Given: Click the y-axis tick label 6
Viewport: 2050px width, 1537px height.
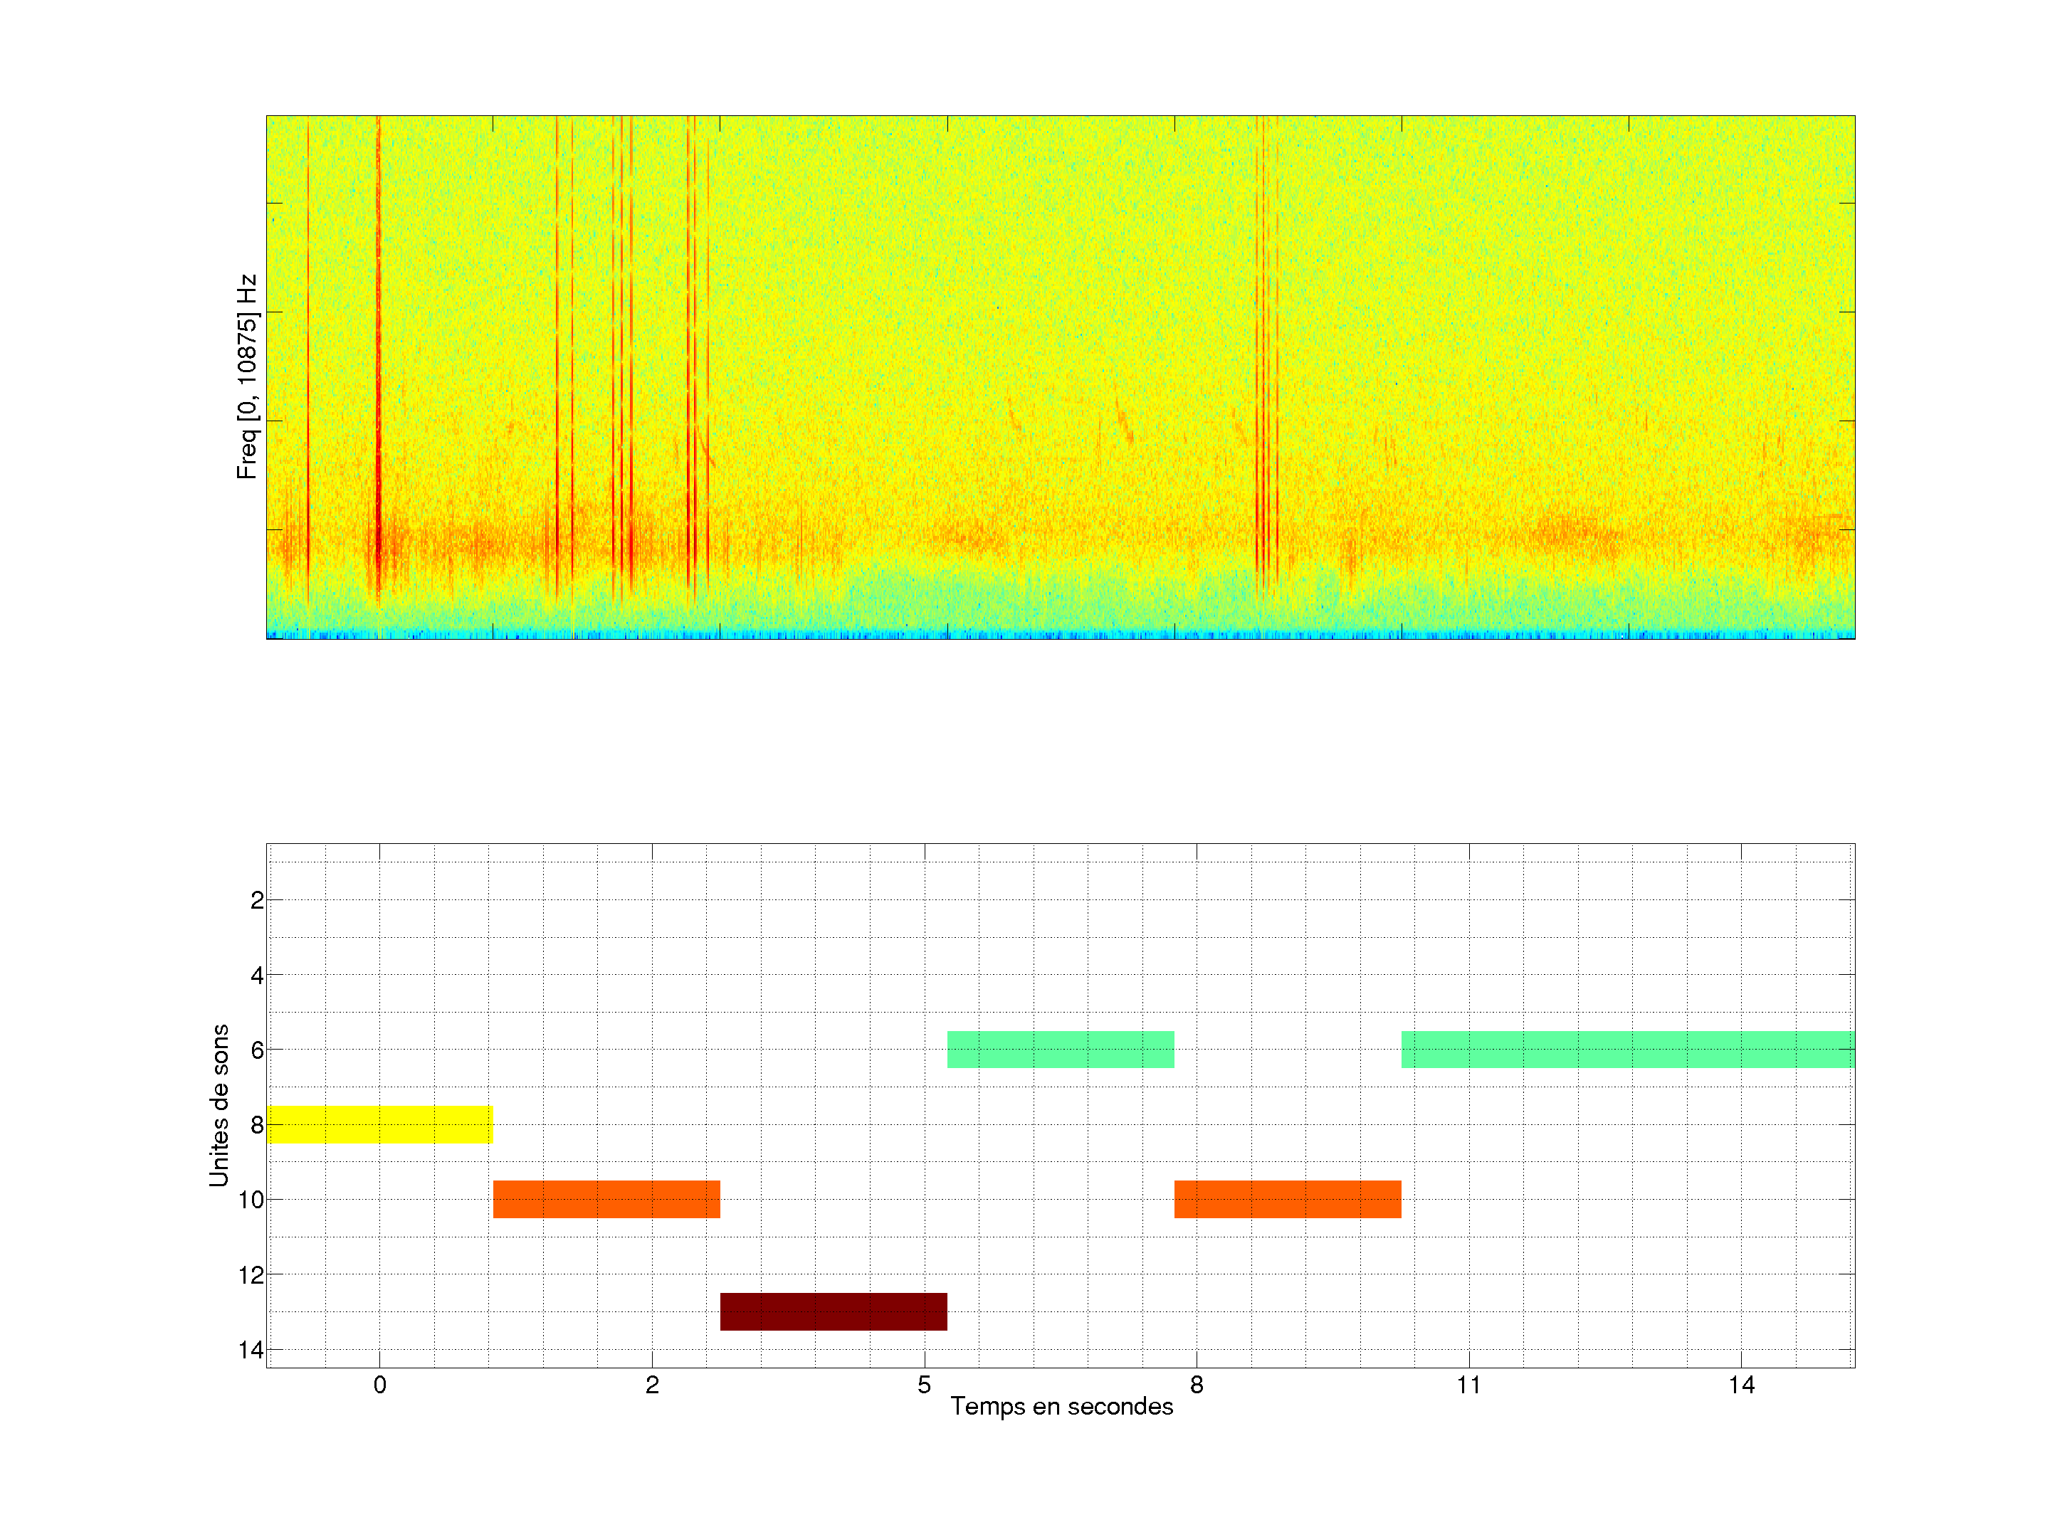Looking at the screenshot, I should click(257, 1050).
